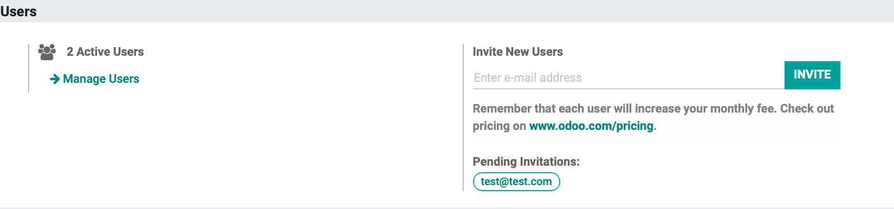Click the word Users in Manage Users

[x=124, y=79]
